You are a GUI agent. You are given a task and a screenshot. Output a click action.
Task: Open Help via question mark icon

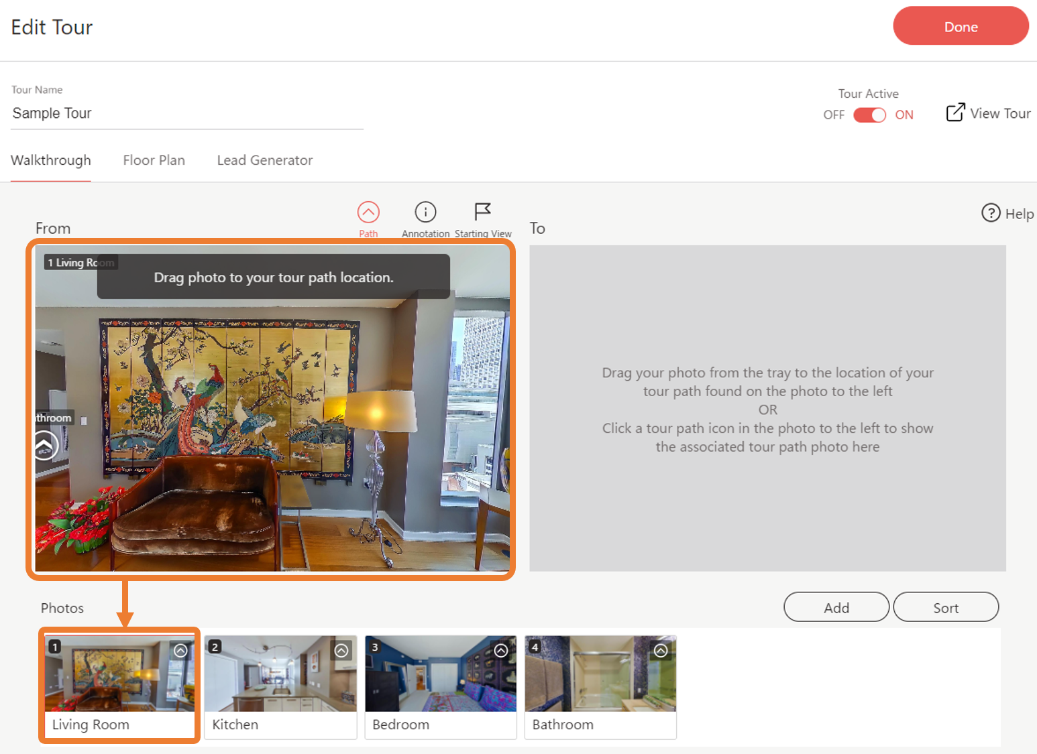pyautogui.click(x=991, y=213)
